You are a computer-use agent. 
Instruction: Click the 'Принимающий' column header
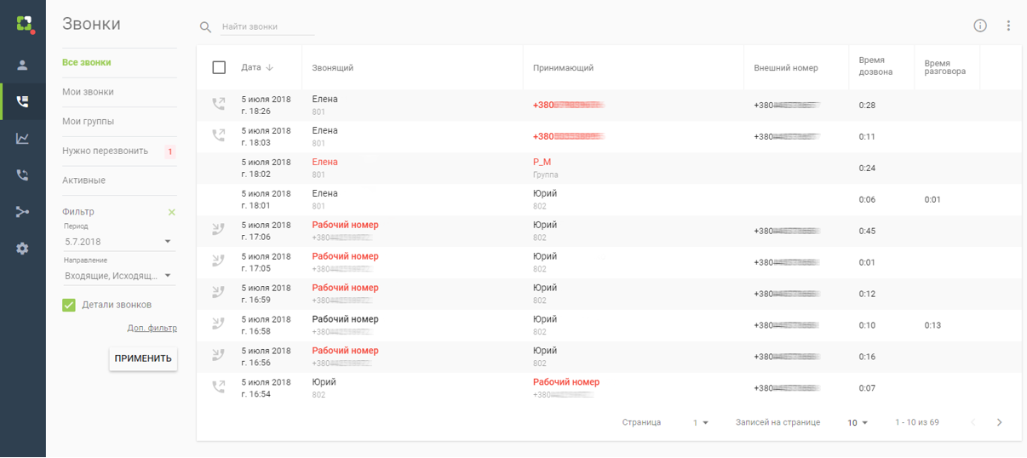(x=563, y=67)
